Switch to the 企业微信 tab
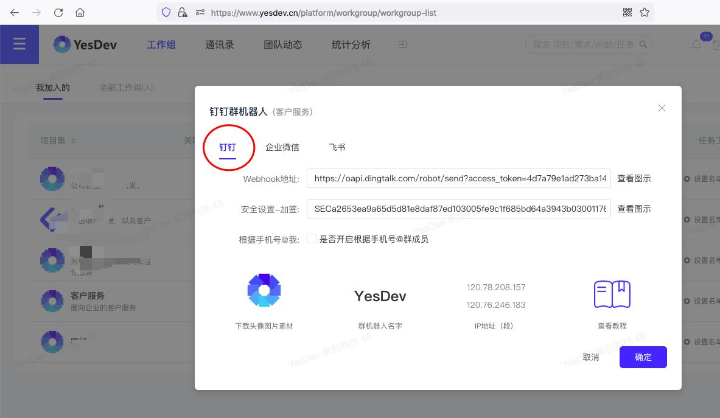Viewport: 720px width, 418px height. (282, 147)
